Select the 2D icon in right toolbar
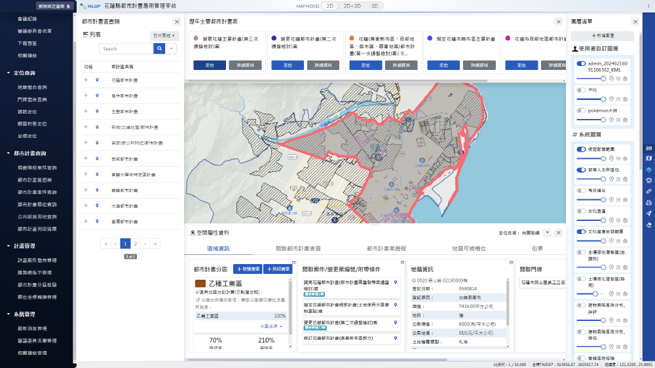Viewport: 655px width, 368px height. point(648,148)
